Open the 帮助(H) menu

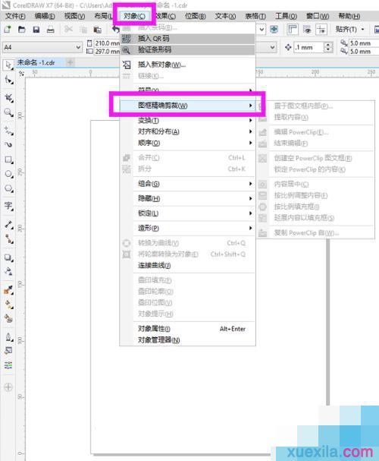(349, 16)
